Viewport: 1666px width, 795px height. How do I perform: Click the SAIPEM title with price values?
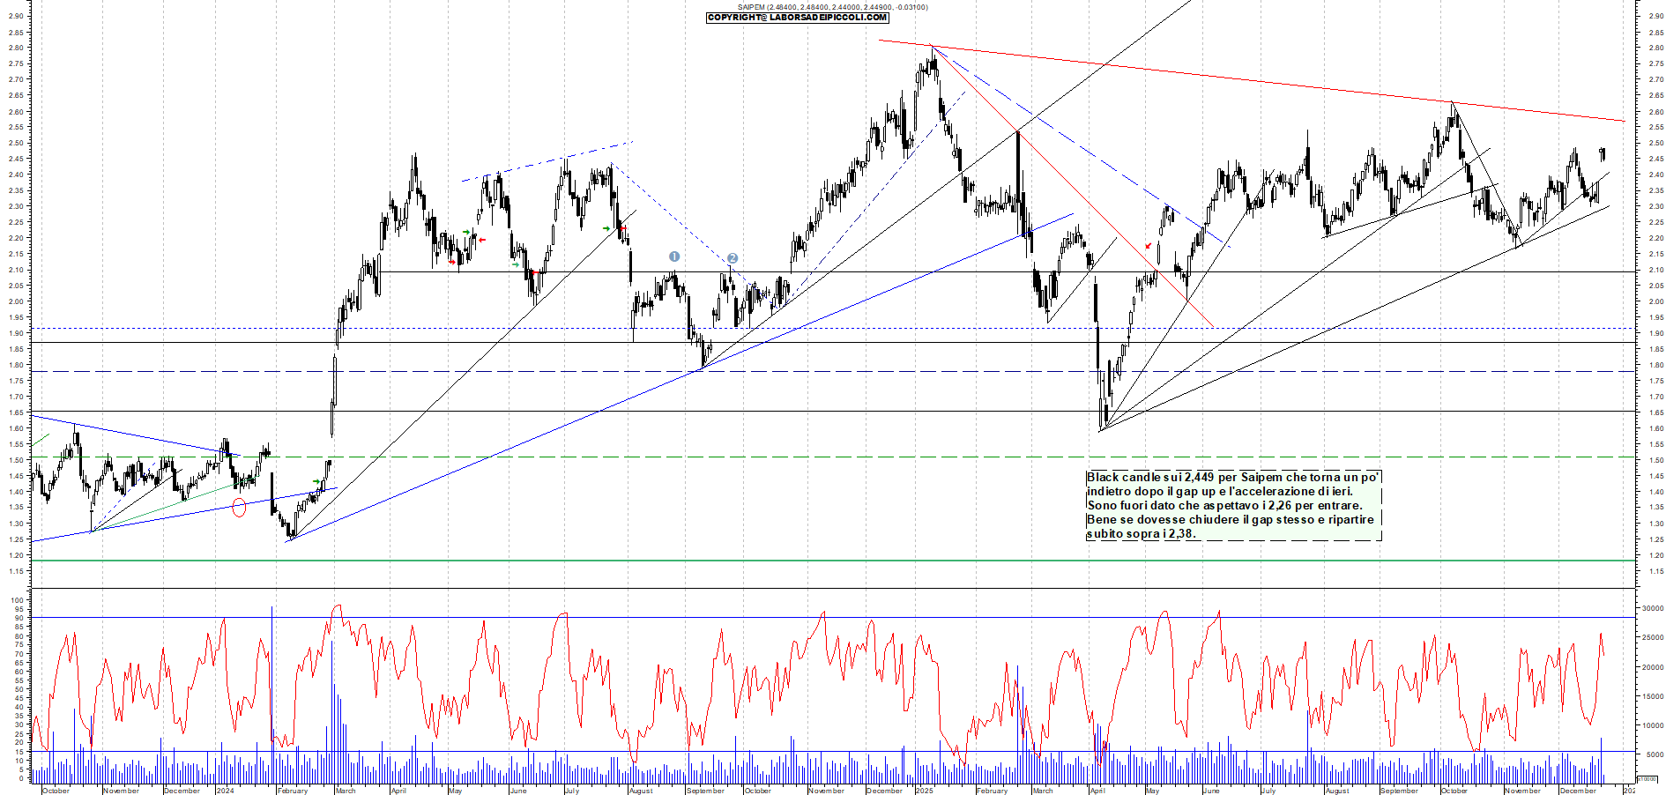coord(832,7)
